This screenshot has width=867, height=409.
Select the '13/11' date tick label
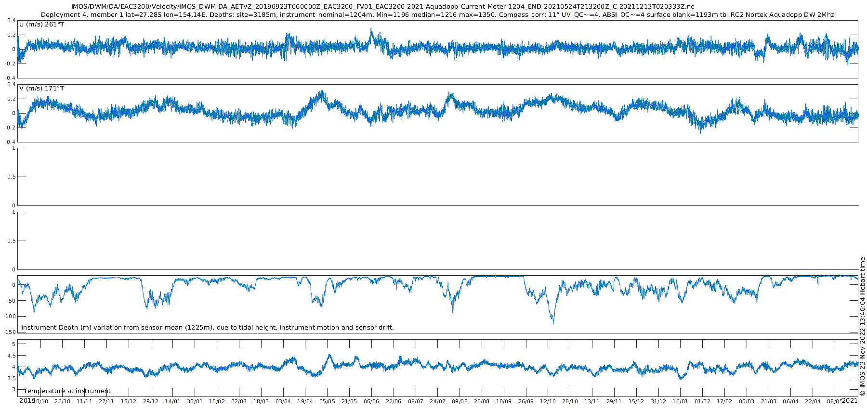click(x=592, y=401)
